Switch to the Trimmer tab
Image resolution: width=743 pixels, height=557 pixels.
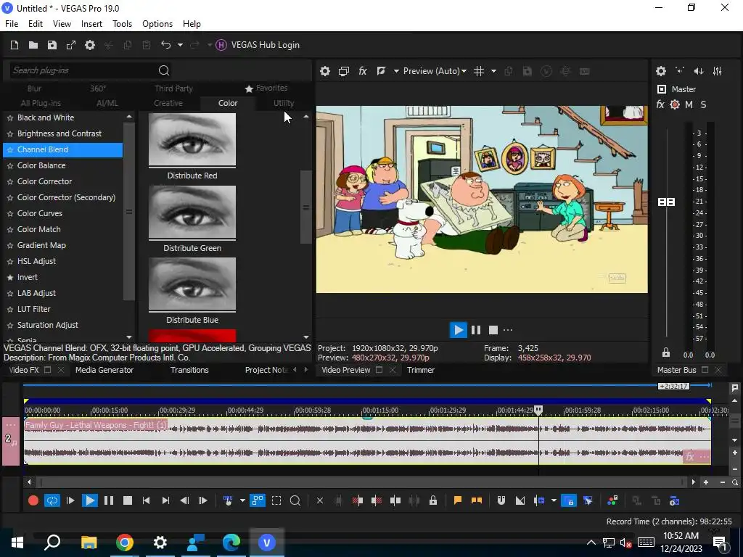(420, 370)
